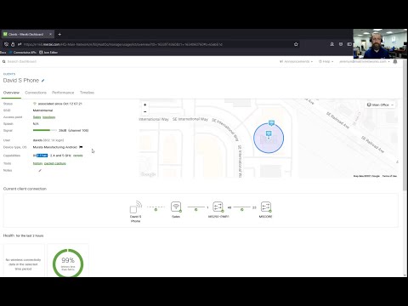This screenshot has width=408, height=306.
Task: Click the 99% health ring
Action: click(68, 263)
